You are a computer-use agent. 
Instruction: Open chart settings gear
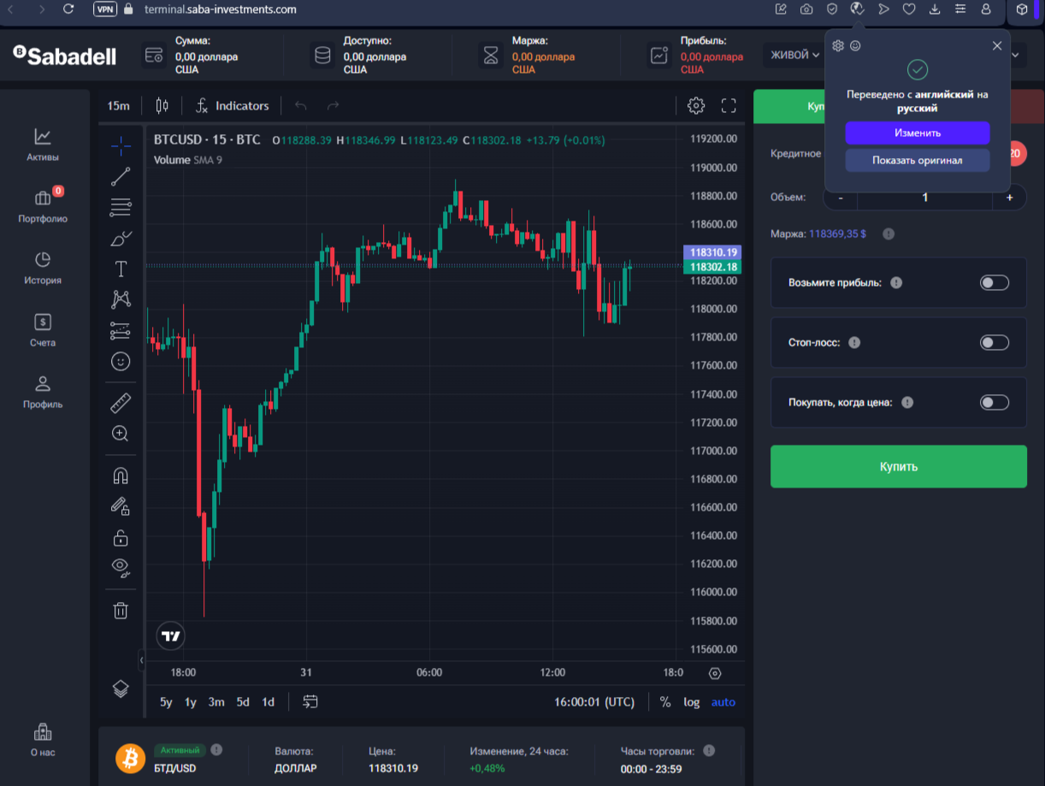pyautogui.click(x=696, y=106)
